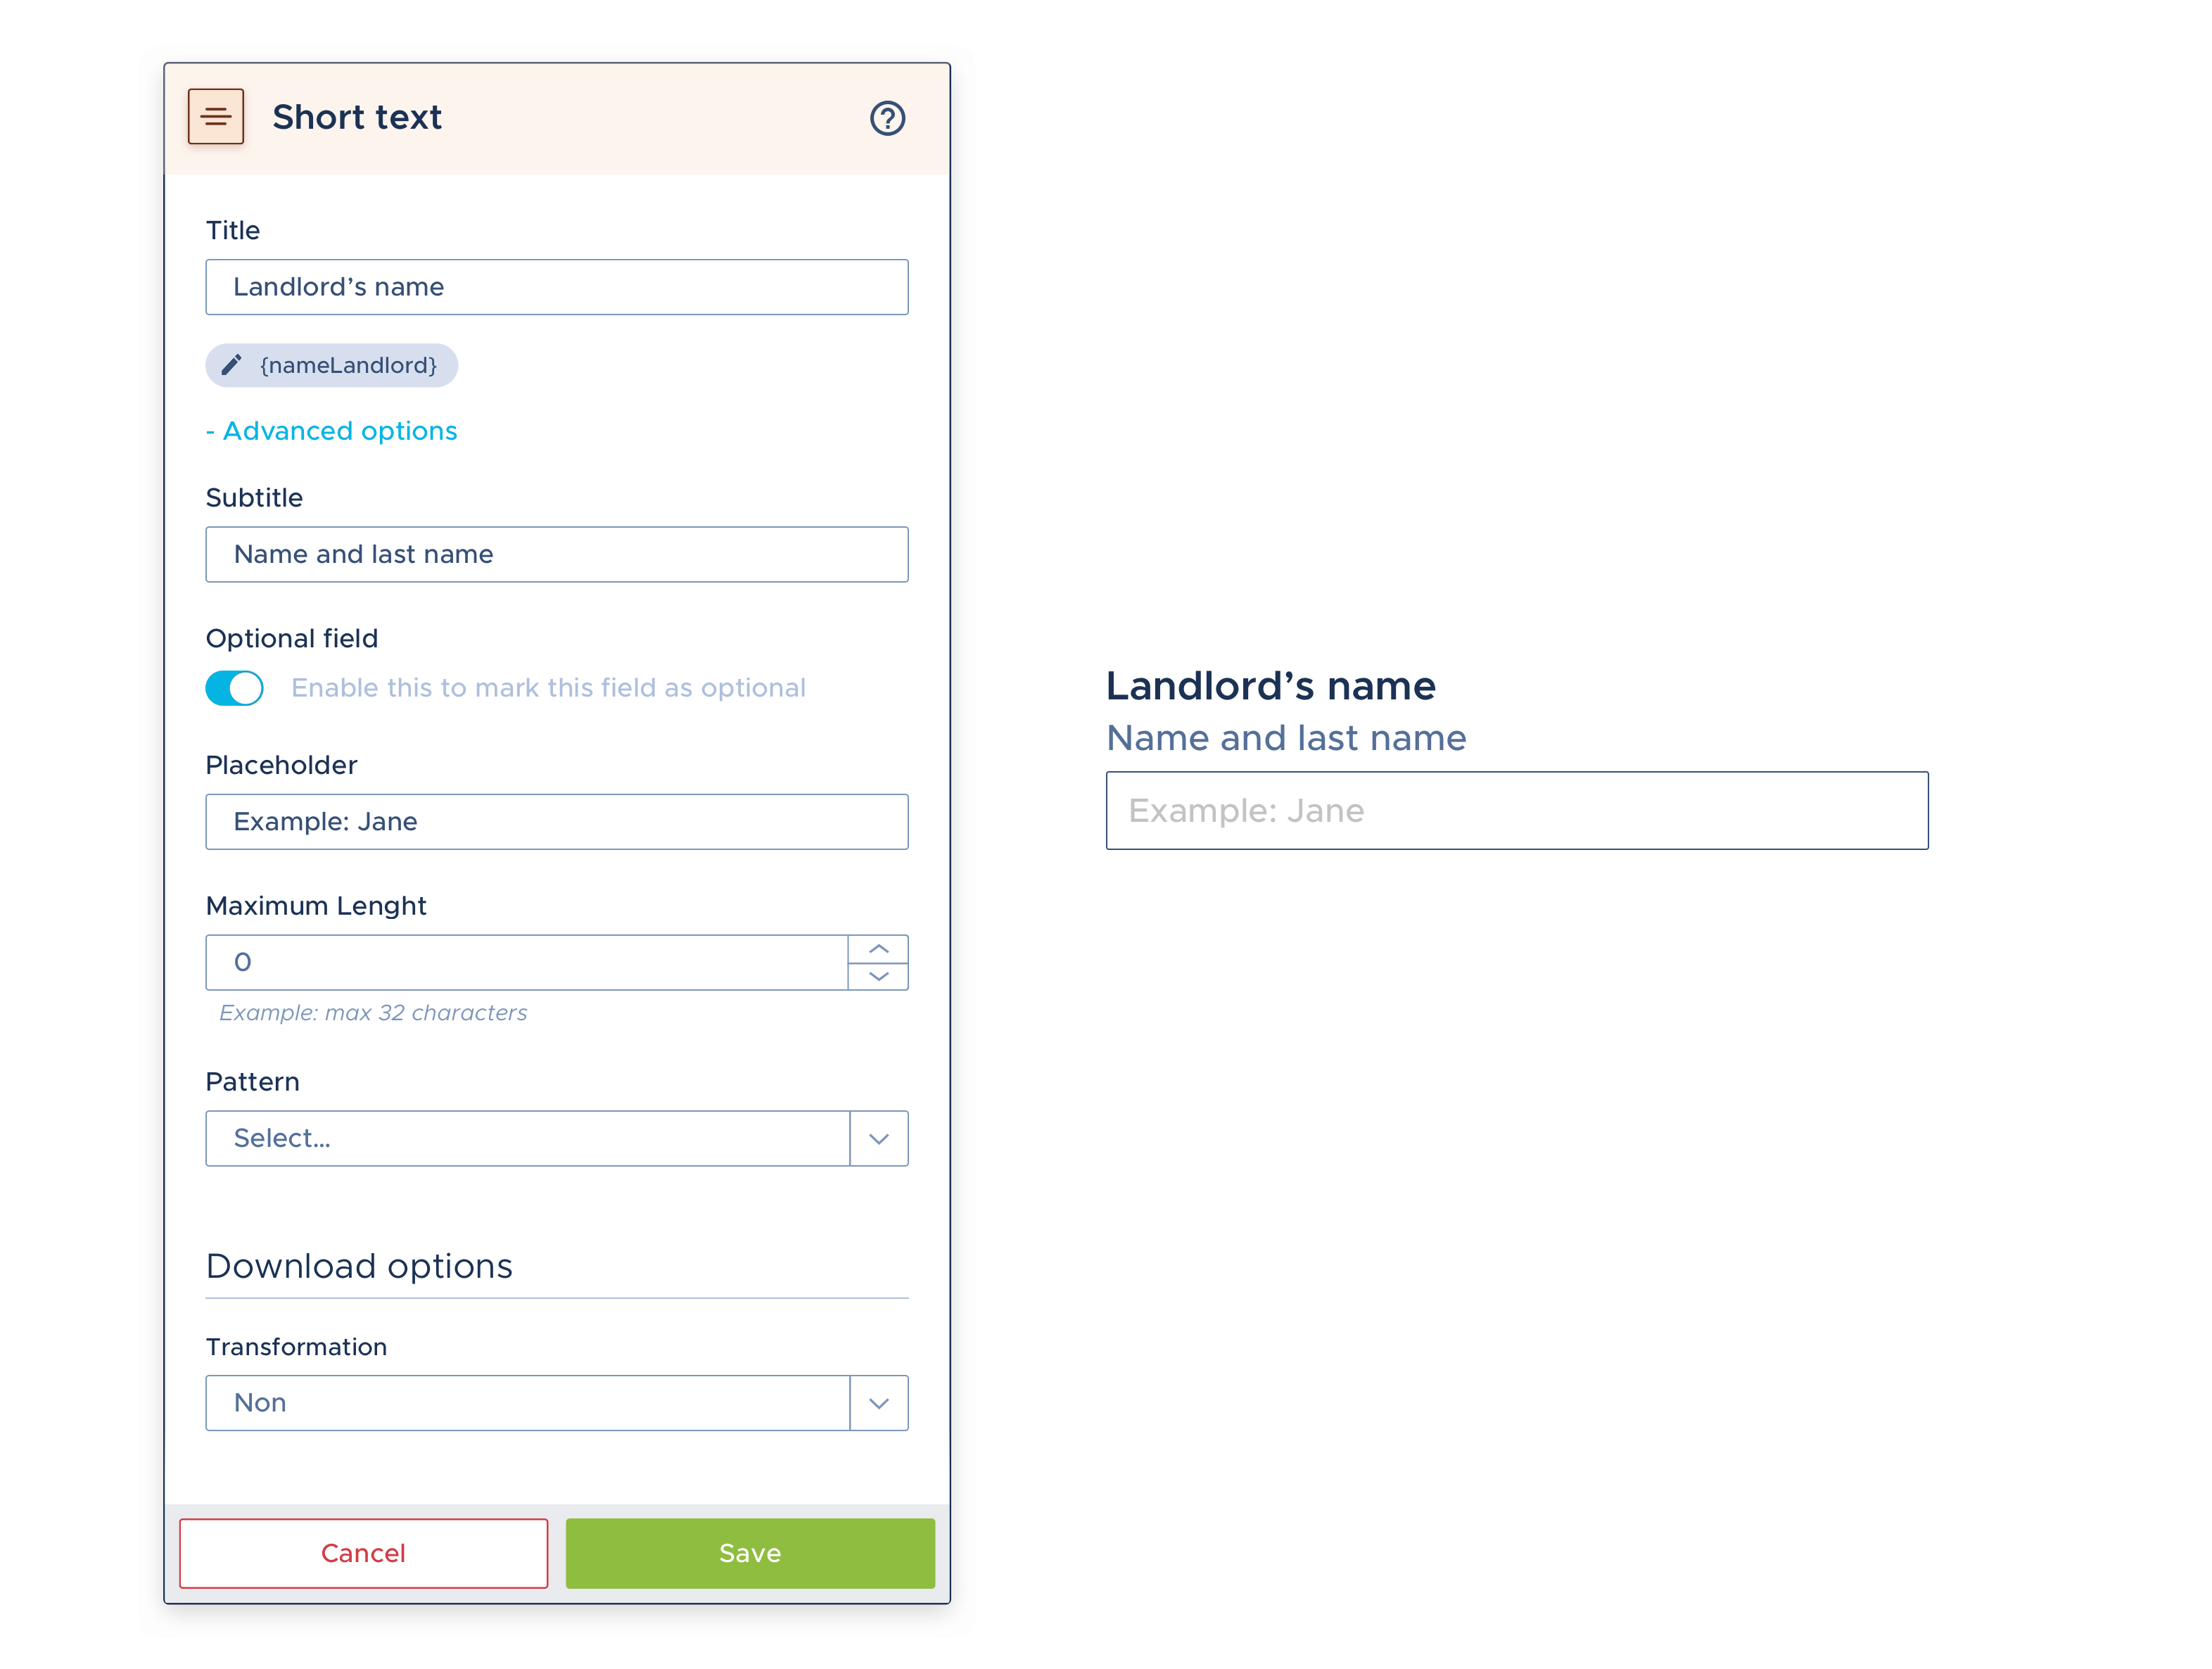Click the Transformation dropdown chevron arrow
The height and width of the screenshot is (1669, 2212).
click(878, 1401)
